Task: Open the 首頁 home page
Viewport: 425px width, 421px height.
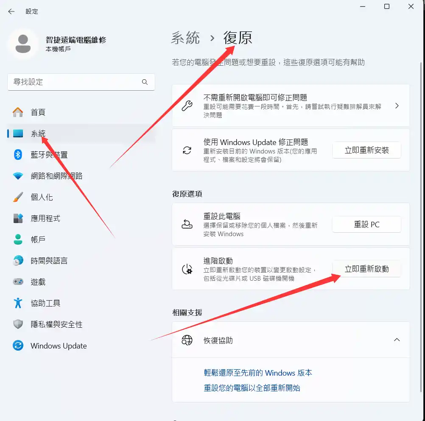Action: [x=38, y=112]
